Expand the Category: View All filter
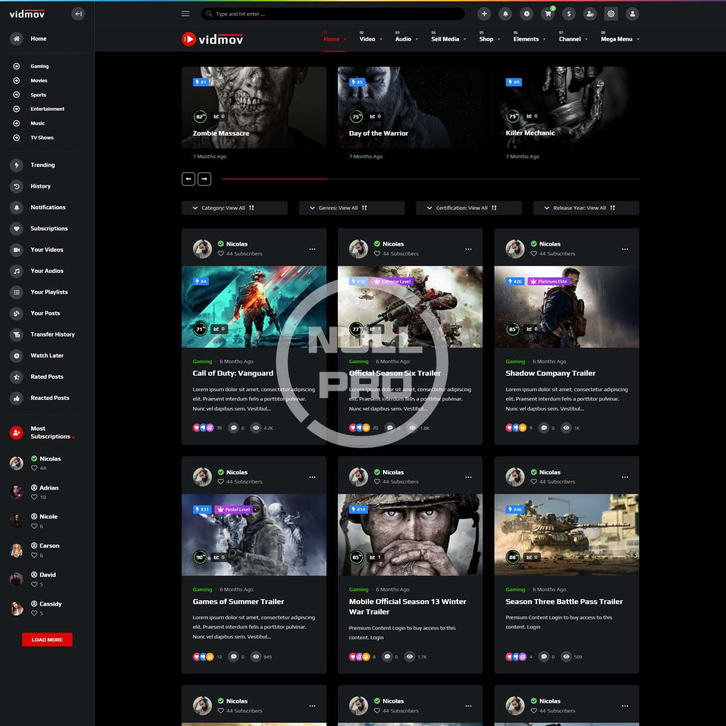Viewport: 726px width, 726px height. tap(234, 208)
